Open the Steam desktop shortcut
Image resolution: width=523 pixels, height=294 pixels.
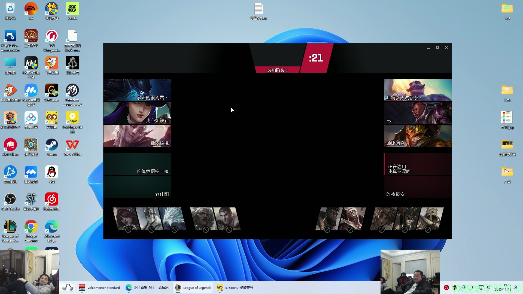pos(51,145)
